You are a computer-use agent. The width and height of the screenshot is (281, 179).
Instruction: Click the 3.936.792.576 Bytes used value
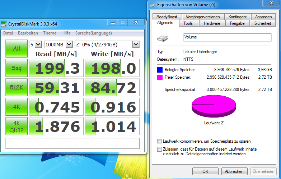[x=231, y=70]
